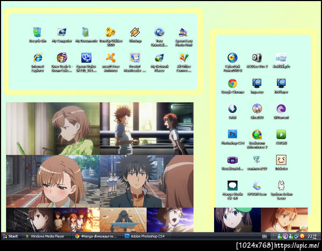Open the Orbit downloader shortcut
Image resolution: width=322 pixels, height=251 pixels.
point(232,109)
